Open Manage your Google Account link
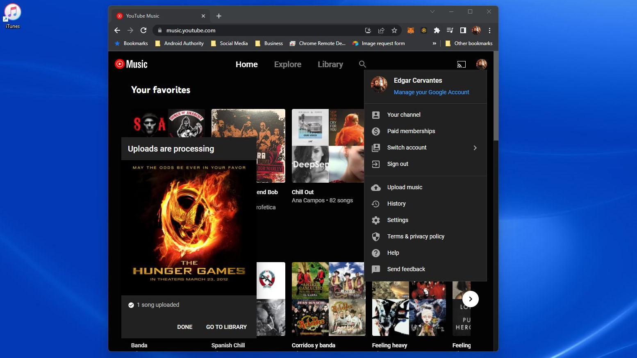This screenshot has height=358, width=637. [431, 92]
